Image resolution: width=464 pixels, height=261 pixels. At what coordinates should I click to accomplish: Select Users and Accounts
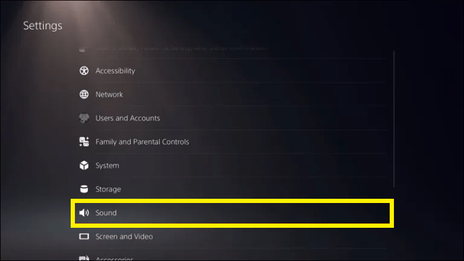pyautogui.click(x=232, y=118)
